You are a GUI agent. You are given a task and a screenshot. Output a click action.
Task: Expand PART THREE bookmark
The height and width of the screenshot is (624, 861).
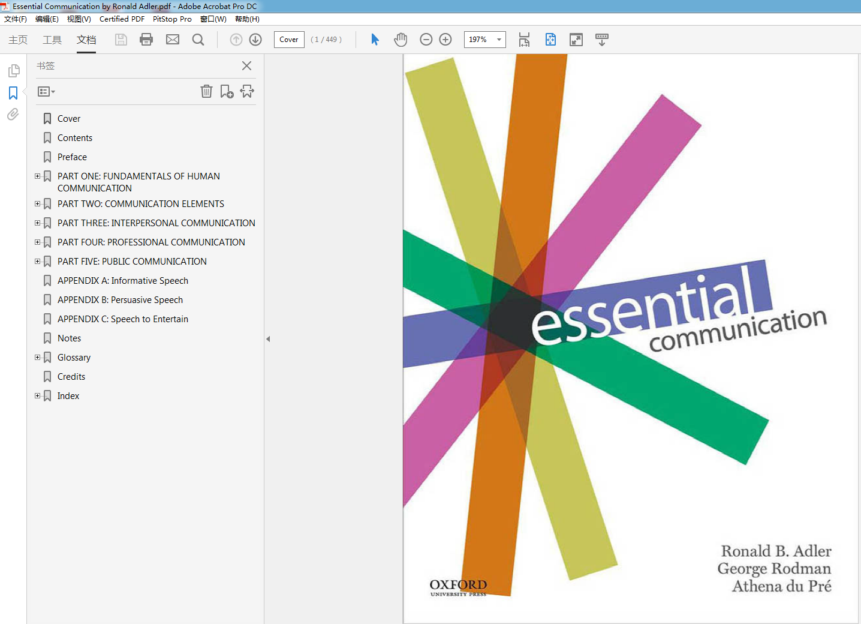tap(37, 223)
